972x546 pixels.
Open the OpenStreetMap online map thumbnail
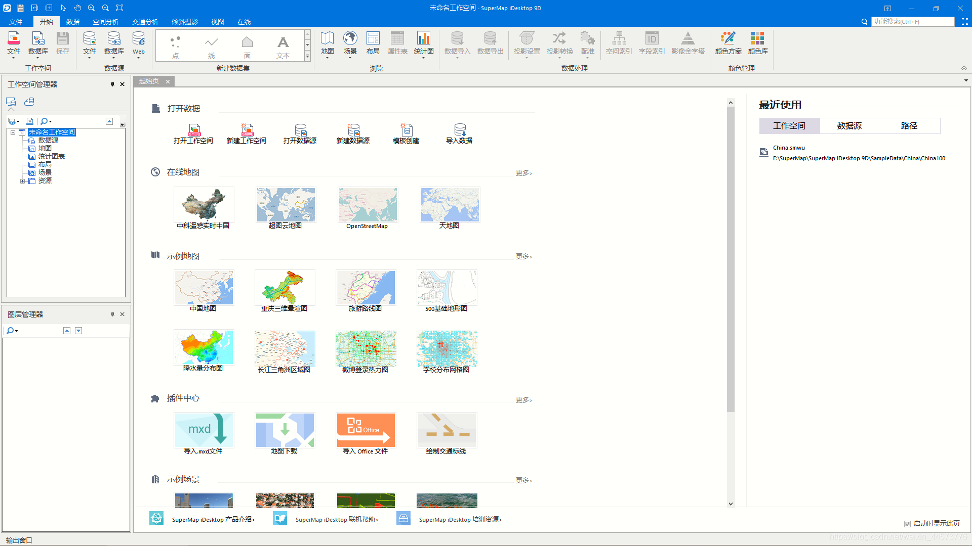click(368, 205)
